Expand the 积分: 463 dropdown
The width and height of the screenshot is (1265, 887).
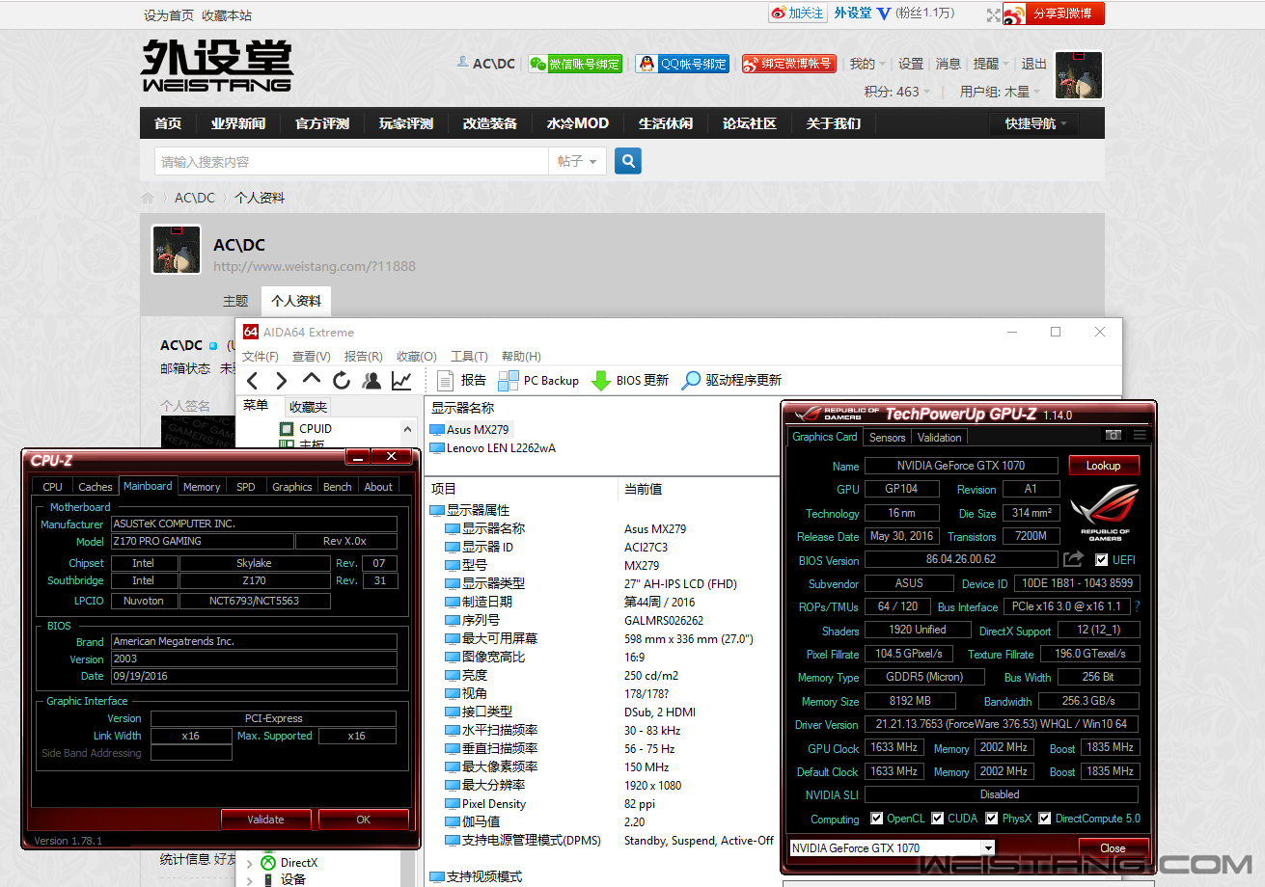pos(897,92)
